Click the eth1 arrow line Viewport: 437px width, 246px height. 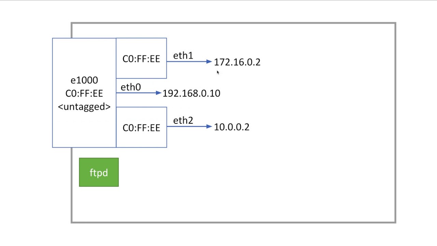coord(187,61)
